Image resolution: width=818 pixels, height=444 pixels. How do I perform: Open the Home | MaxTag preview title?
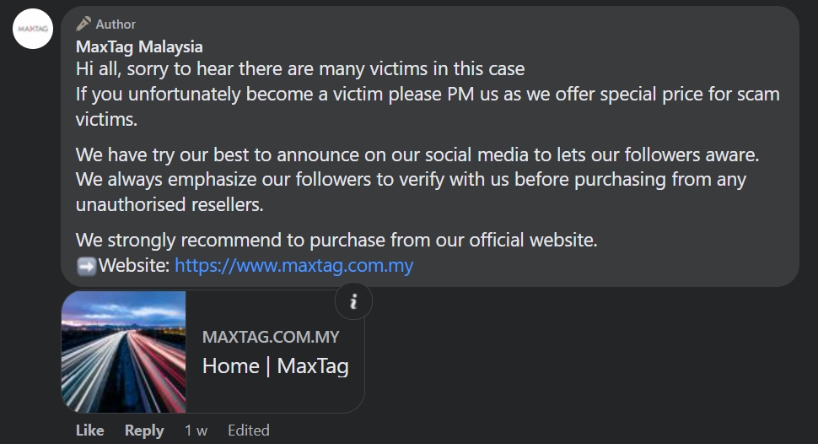[275, 366]
